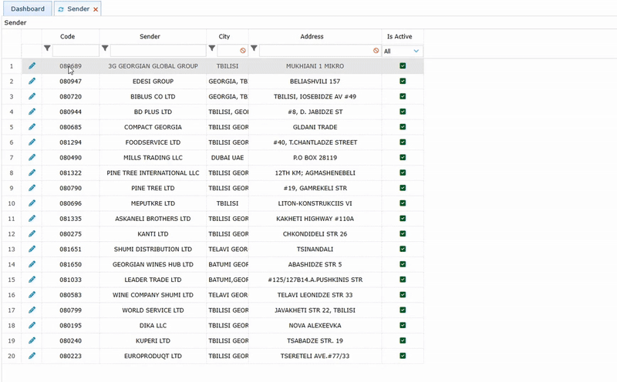Close the Sender tab
This screenshot has height=382, width=617.
click(x=96, y=9)
